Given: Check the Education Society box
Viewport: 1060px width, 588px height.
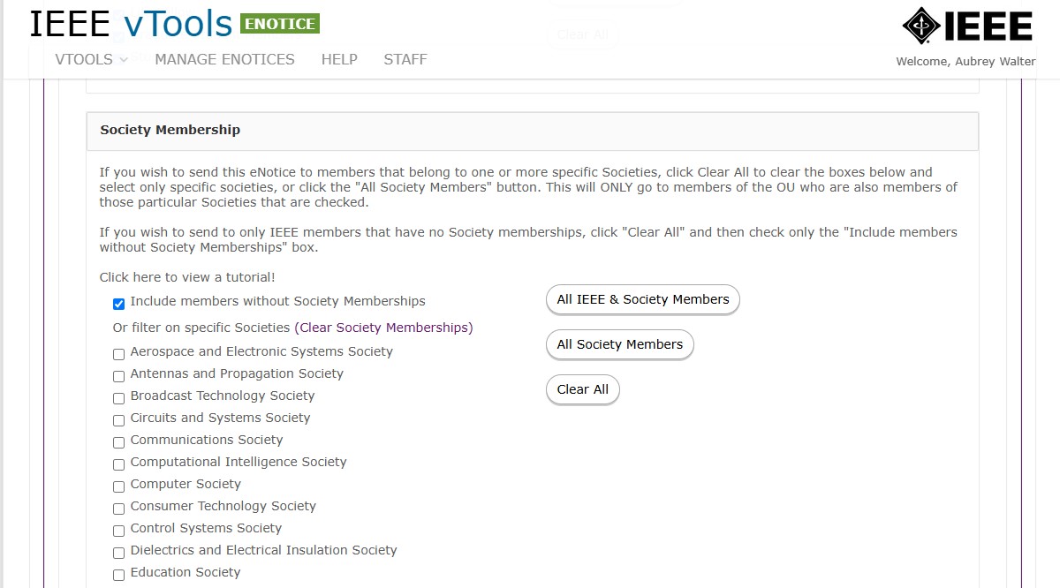Looking at the screenshot, I should tap(118, 575).
